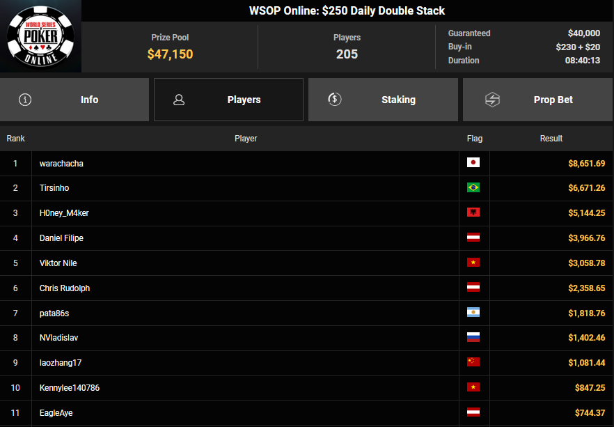Screen dimensions: 614x427
Task: Click the WSOP Online poker logo
Action: coord(40,36)
